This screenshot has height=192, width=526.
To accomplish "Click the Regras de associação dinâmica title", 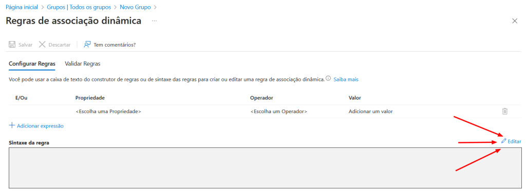I will click(73, 21).
